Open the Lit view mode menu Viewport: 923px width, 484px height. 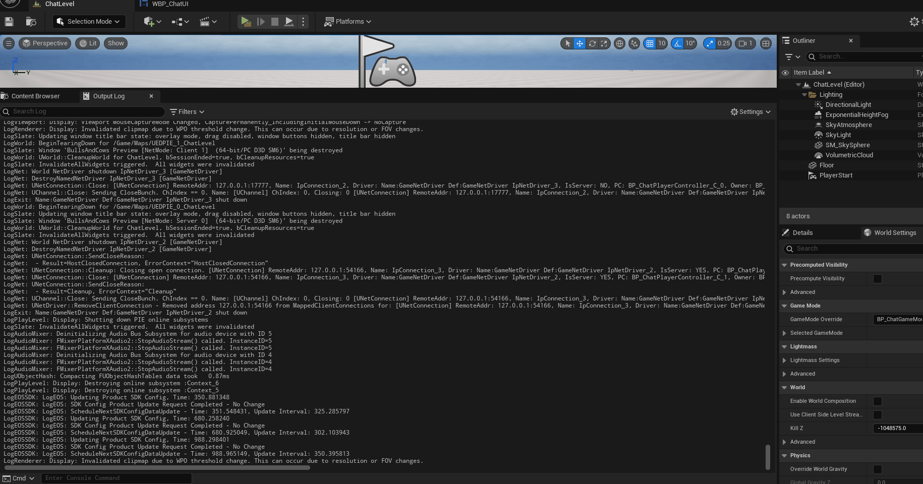88,43
